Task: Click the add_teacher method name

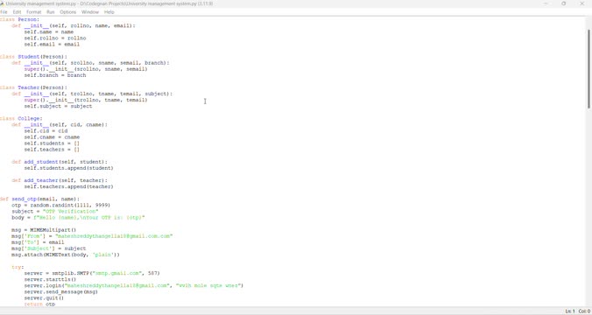Action: tap(41, 180)
